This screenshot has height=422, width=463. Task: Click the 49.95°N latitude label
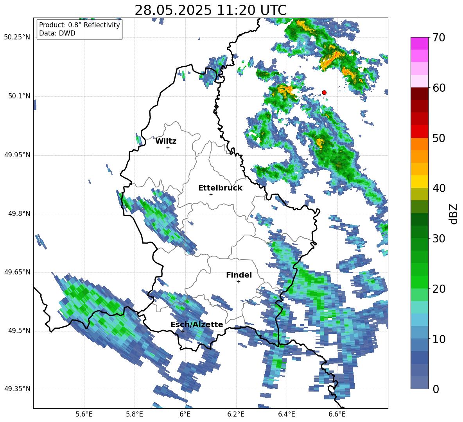coord(17,155)
